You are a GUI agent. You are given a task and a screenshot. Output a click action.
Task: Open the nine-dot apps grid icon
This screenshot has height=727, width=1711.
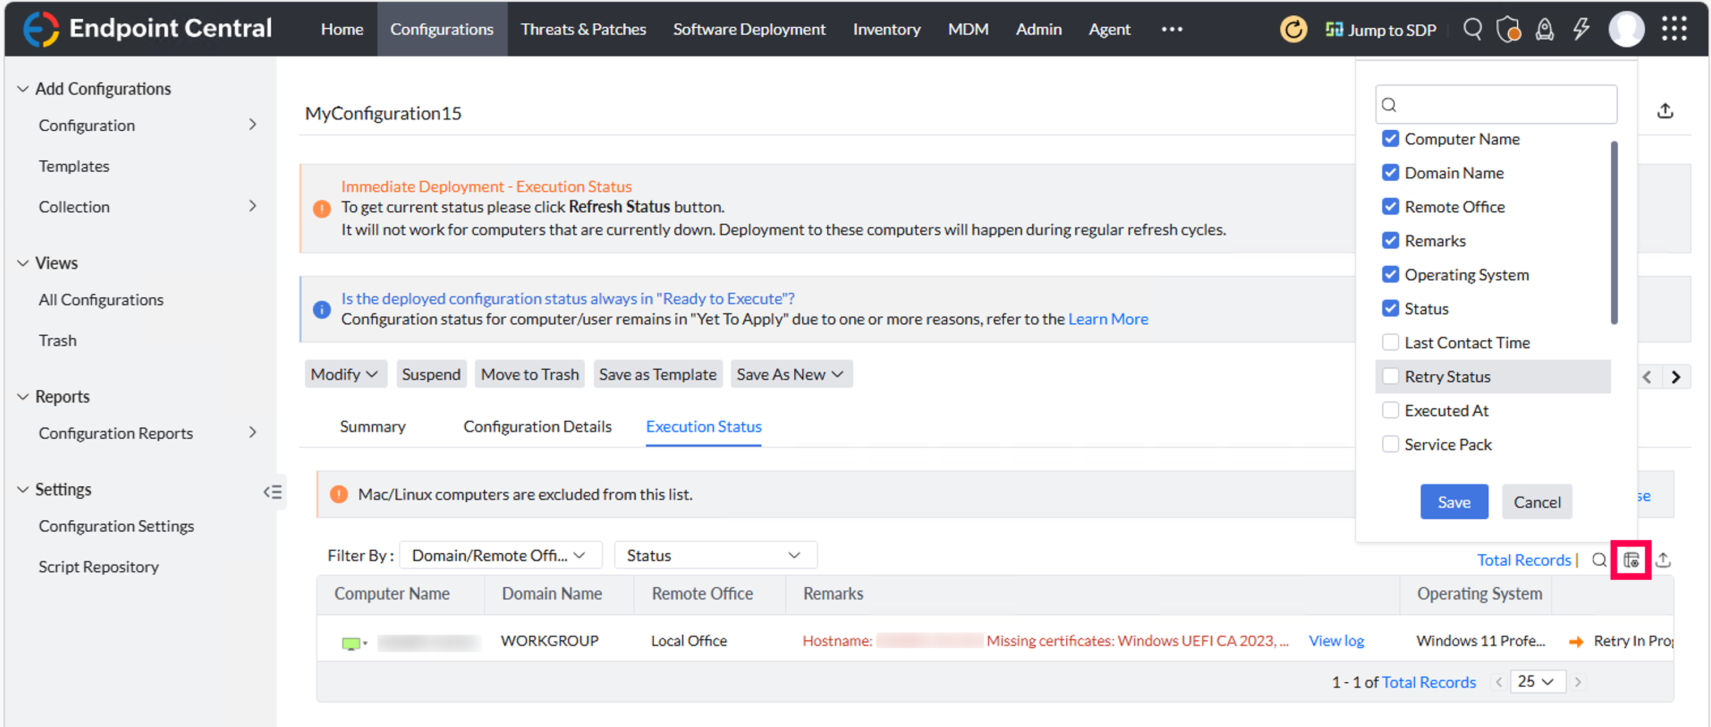click(1674, 28)
